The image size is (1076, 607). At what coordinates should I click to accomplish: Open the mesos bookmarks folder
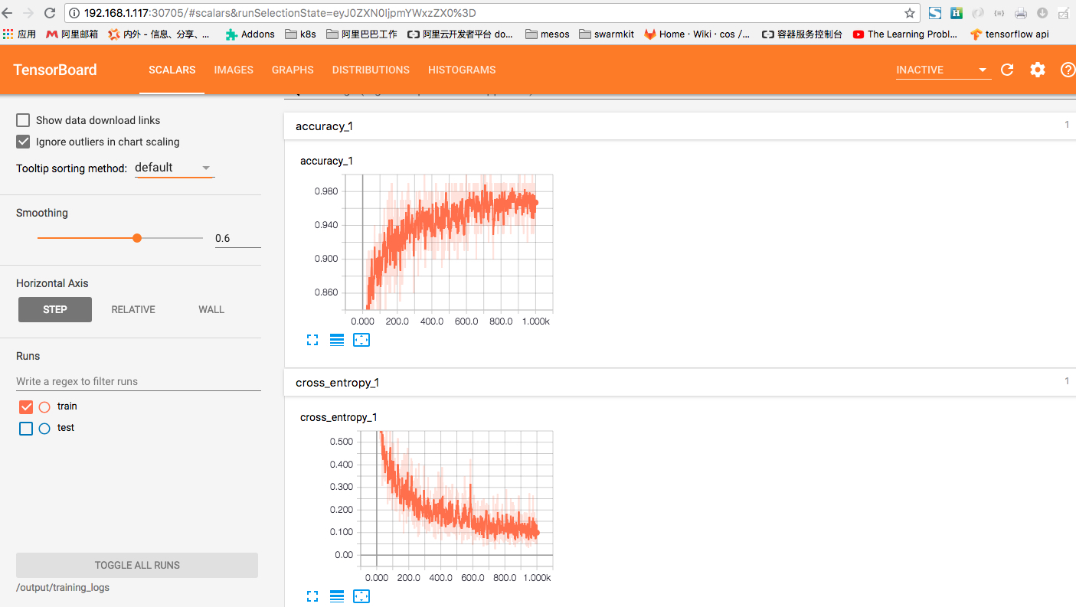pyautogui.click(x=548, y=34)
